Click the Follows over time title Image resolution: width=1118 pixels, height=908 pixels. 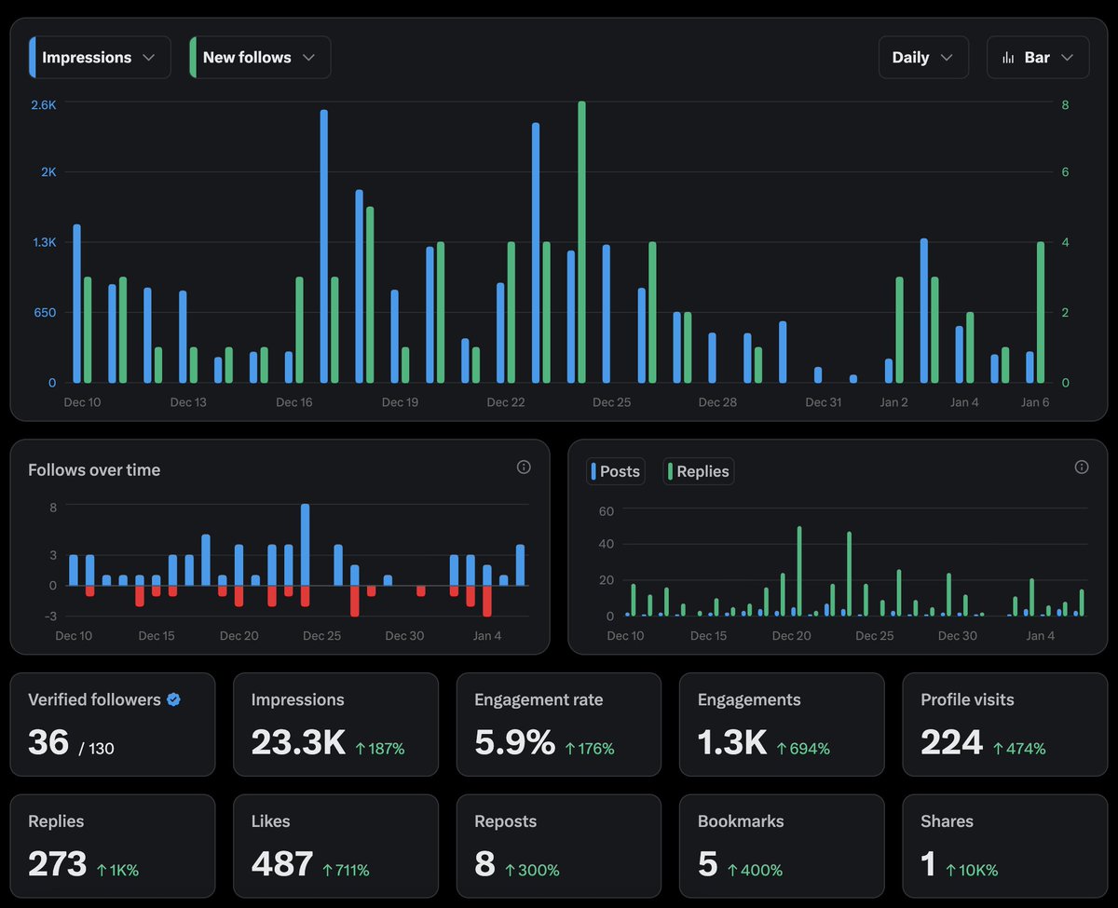click(94, 470)
